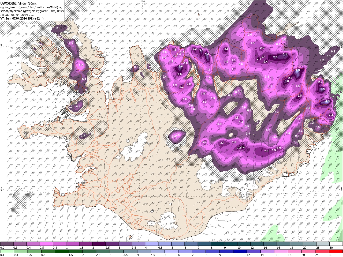Click the 4.9 precipitation value on the map
Image resolution: width=343 pixels, height=257 pixels.
(x=298, y=70)
